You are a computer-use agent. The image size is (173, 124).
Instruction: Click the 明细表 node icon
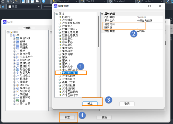18,48
